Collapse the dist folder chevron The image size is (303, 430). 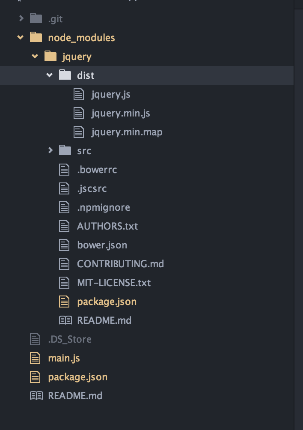click(x=50, y=75)
